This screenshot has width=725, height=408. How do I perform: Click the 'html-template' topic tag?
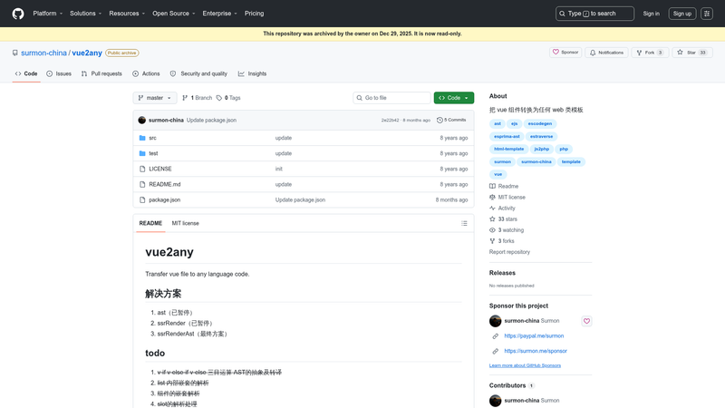508,149
